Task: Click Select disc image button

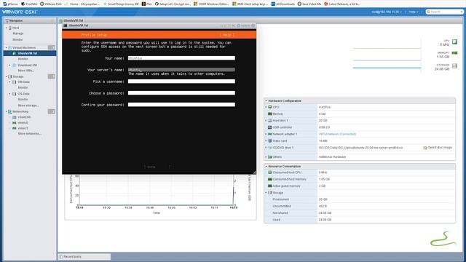Action: click(x=438, y=148)
